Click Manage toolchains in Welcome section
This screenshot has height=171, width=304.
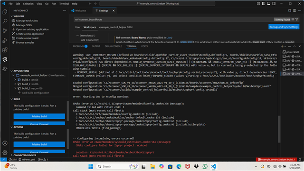pyautogui.click(x=27, y=20)
